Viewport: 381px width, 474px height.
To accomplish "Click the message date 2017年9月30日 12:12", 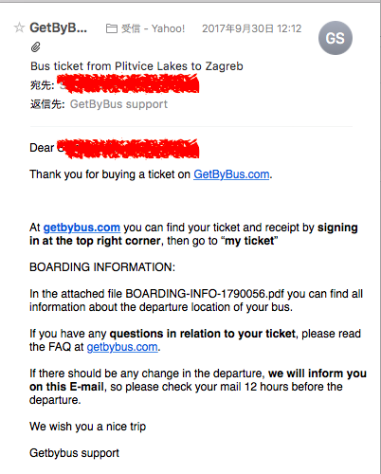I will click(x=252, y=28).
